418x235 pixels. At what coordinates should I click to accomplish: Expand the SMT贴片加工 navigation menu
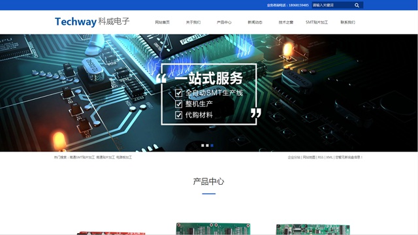[x=317, y=22]
